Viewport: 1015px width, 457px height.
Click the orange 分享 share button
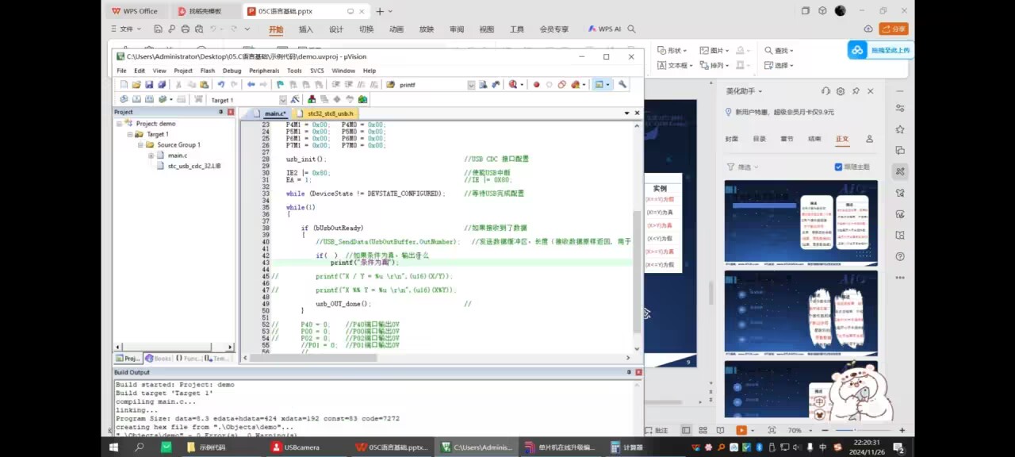click(894, 29)
